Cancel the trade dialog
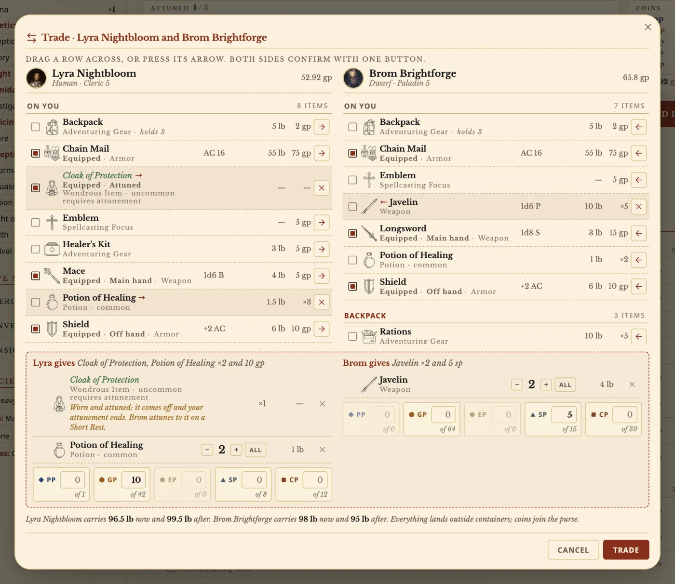The image size is (675, 584). click(x=573, y=550)
